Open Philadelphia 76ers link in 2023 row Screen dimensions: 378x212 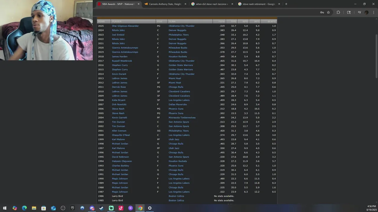[x=178, y=35]
